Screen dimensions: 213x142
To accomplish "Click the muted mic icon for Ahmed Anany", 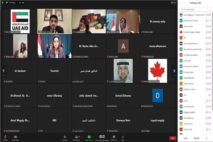I will coord(207,26).
